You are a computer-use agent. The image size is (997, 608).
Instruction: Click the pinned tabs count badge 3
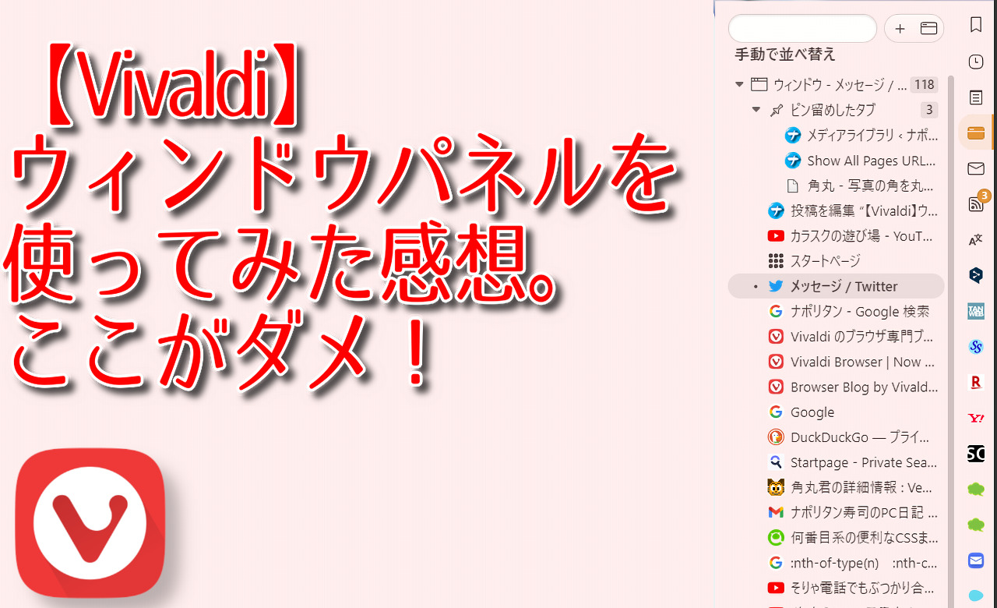point(928,109)
